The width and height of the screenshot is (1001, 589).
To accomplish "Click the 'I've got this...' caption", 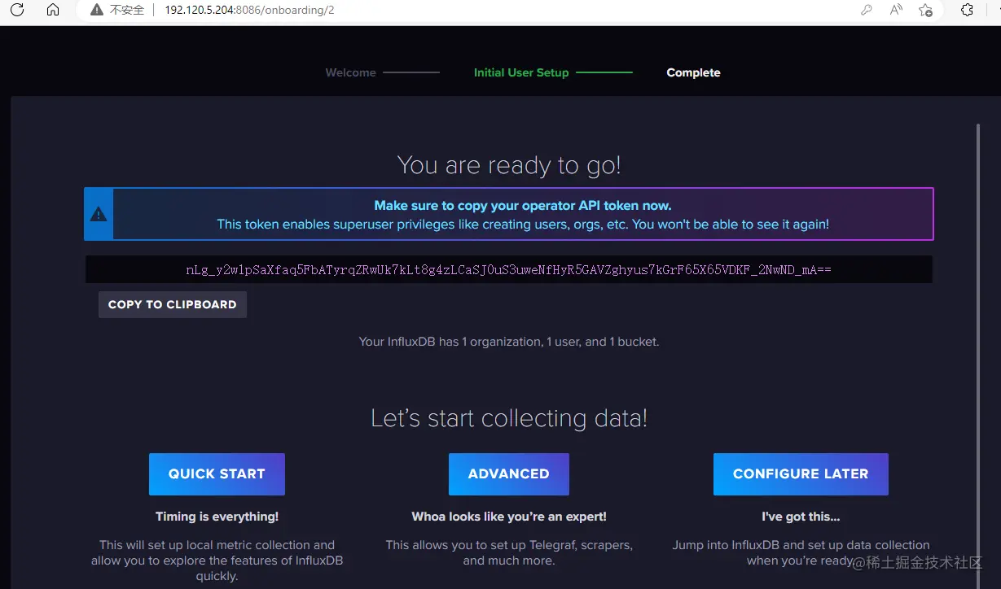I will (801, 517).
